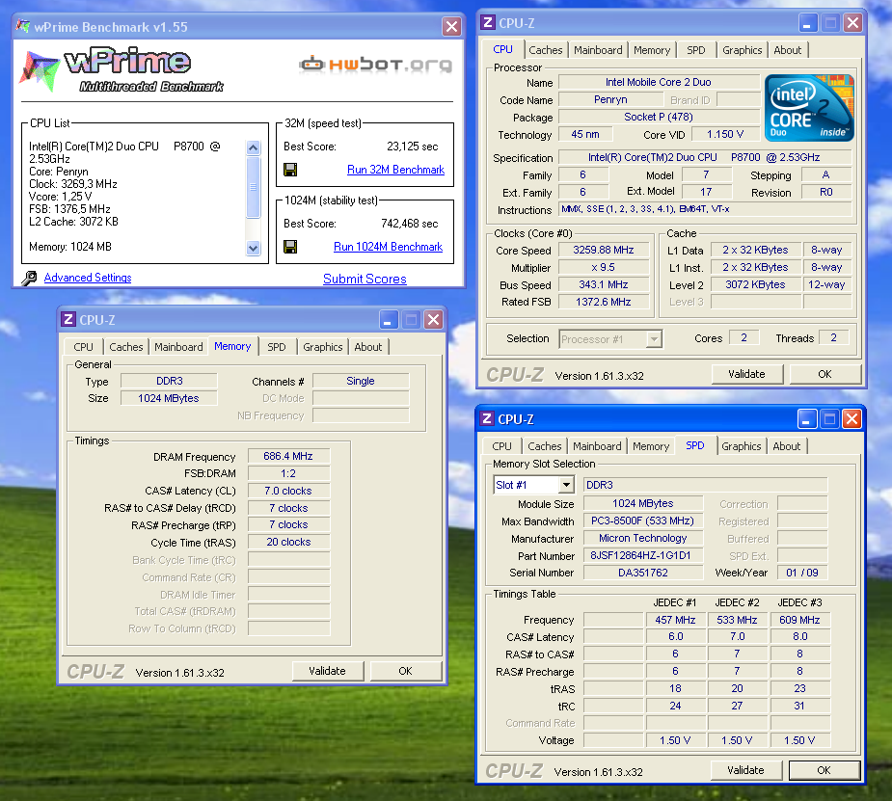Click the FSB:DRAM ratio 1:2 field
This screenshot has height=801, width=892.
[x=288, y=473]
